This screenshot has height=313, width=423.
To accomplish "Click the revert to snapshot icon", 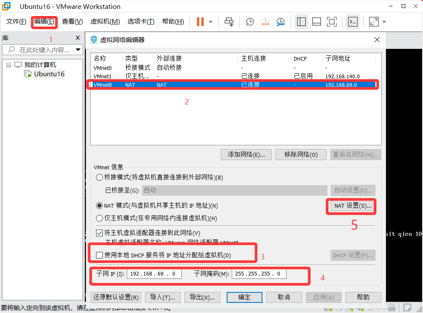I will tap(265, 22).
